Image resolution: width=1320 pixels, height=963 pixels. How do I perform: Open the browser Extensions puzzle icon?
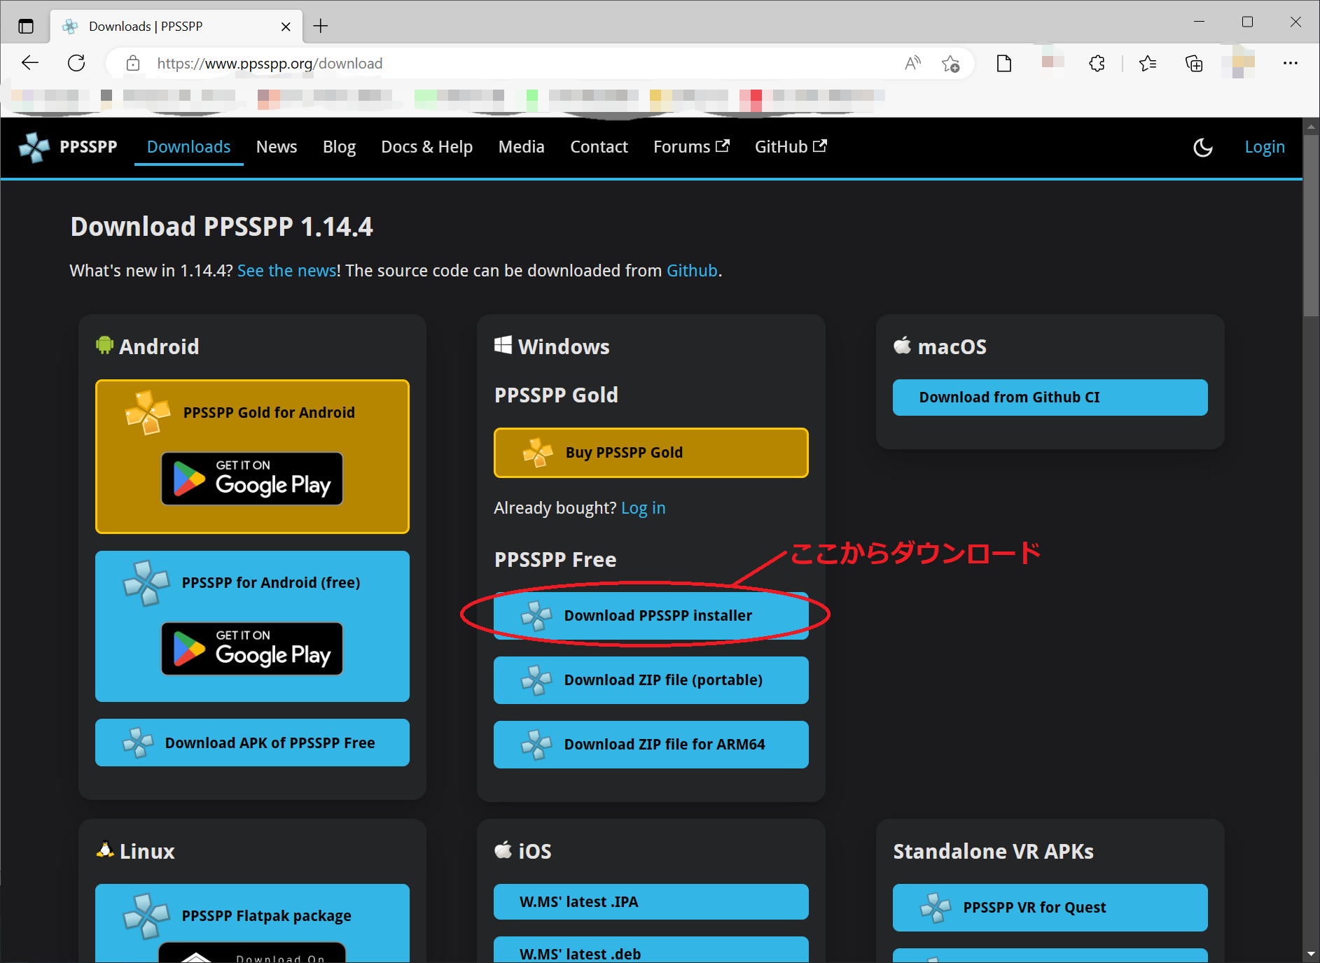click(x=1097, y=64)
